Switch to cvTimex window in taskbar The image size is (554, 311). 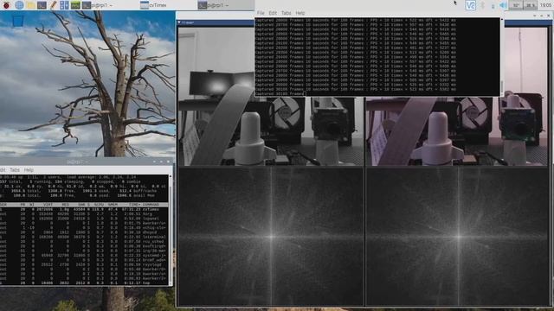[153, 5]
